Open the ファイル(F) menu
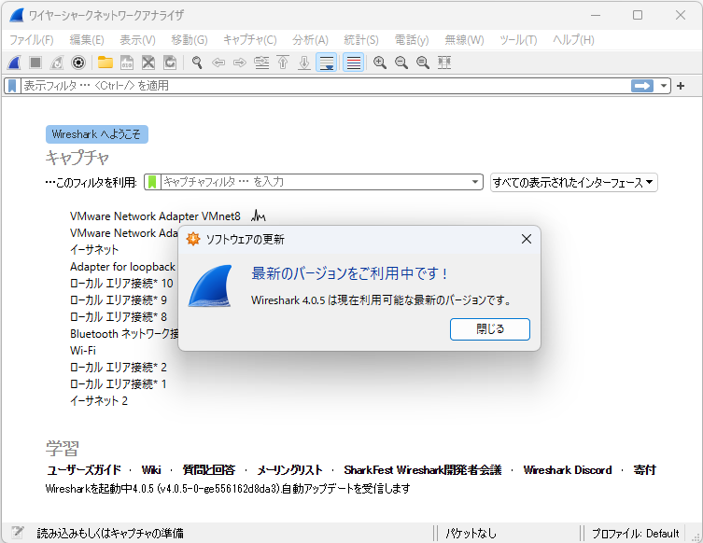Image resolution: width=703 pixels, height=543 pixels. pyautogui.click(x=32, y=40)
